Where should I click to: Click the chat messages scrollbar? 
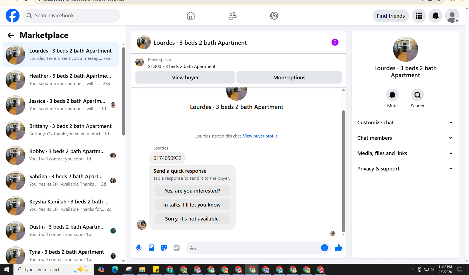coord(343,171)
